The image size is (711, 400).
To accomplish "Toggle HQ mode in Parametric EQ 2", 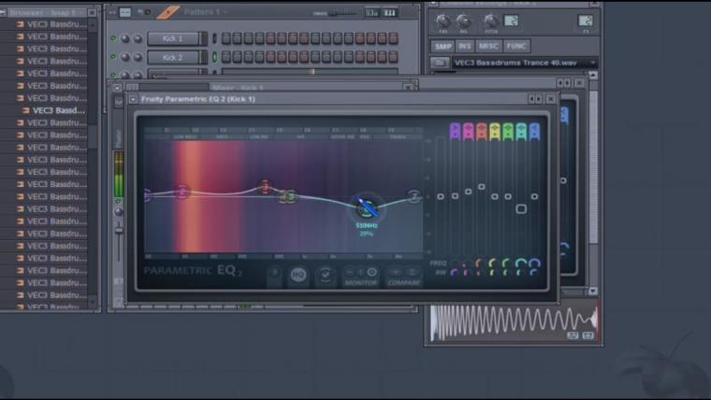I will click(297, 275).
